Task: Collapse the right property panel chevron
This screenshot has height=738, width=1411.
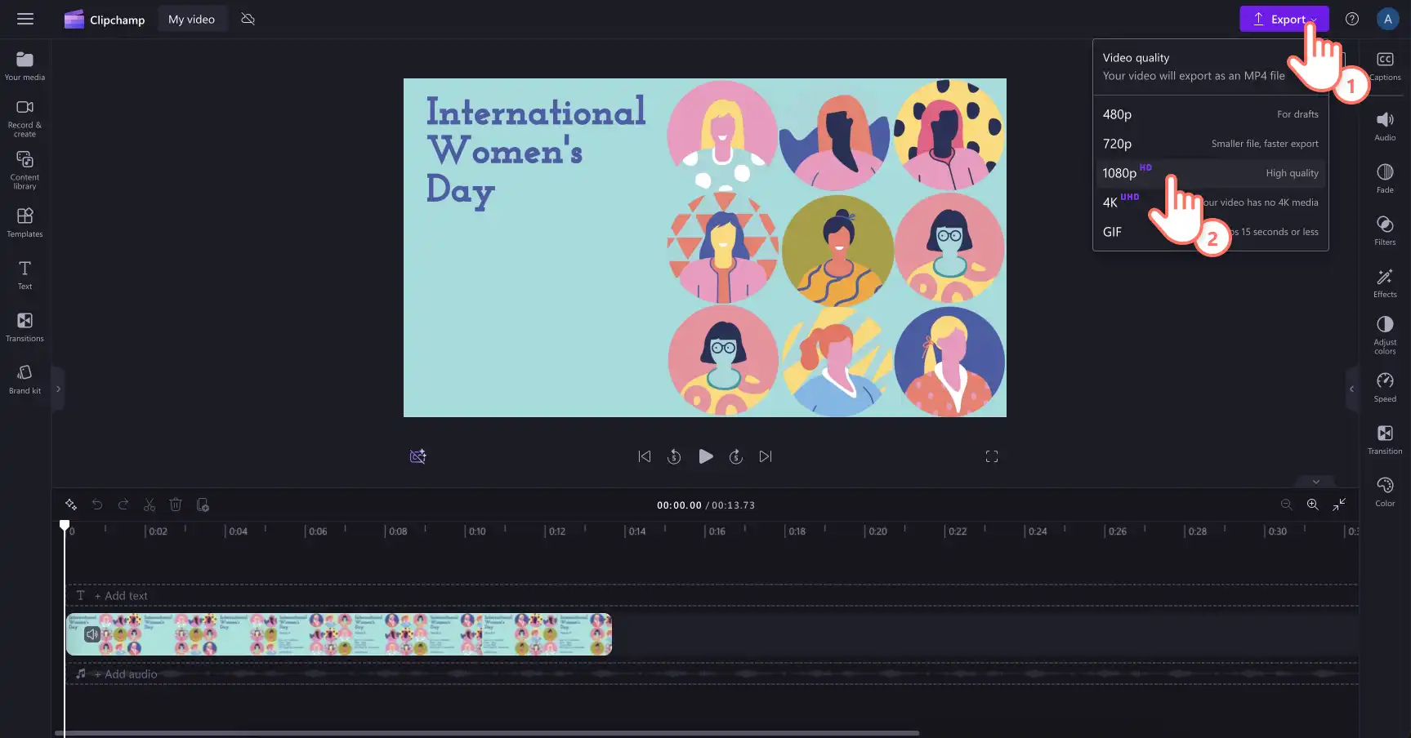Action: pyautogui.click(x=1351, y=389)
